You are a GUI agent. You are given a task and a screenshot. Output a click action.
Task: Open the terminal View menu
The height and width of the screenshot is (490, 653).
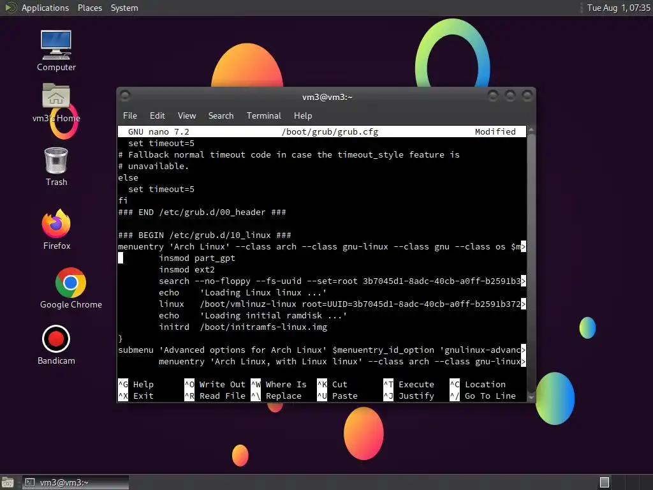tap(187, 116)
